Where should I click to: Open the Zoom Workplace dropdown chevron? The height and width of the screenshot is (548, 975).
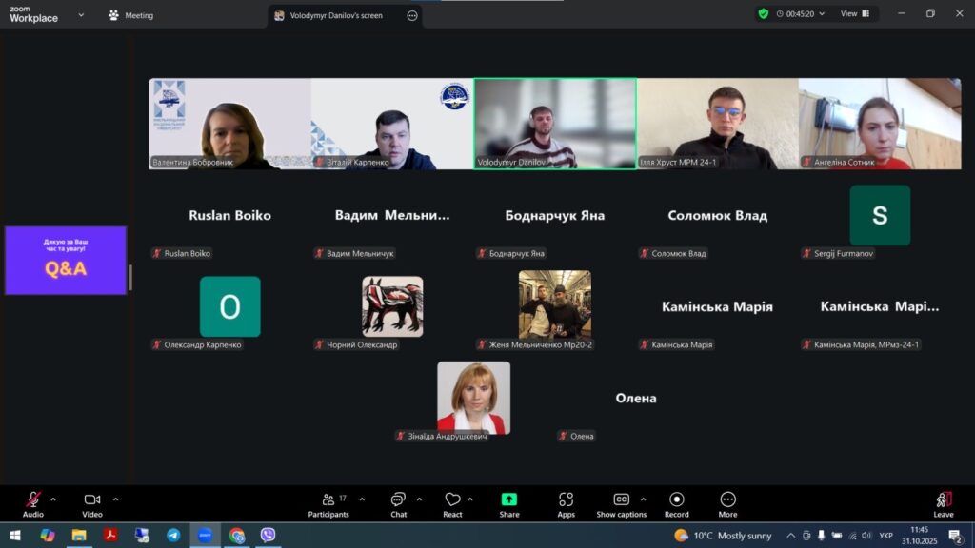[x=80, y=15]
